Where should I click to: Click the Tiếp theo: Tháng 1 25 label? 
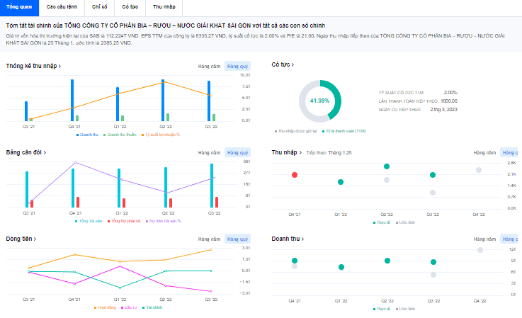point(329,152)
